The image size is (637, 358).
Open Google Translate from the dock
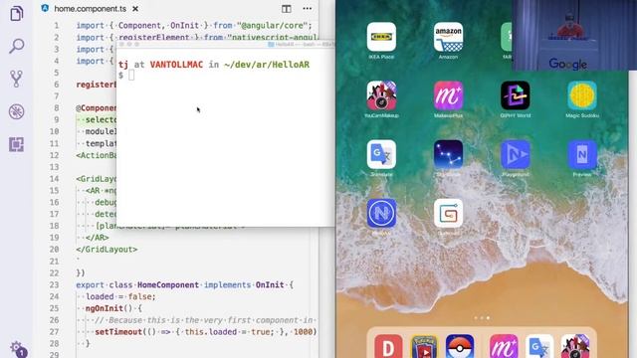point(539,347)
